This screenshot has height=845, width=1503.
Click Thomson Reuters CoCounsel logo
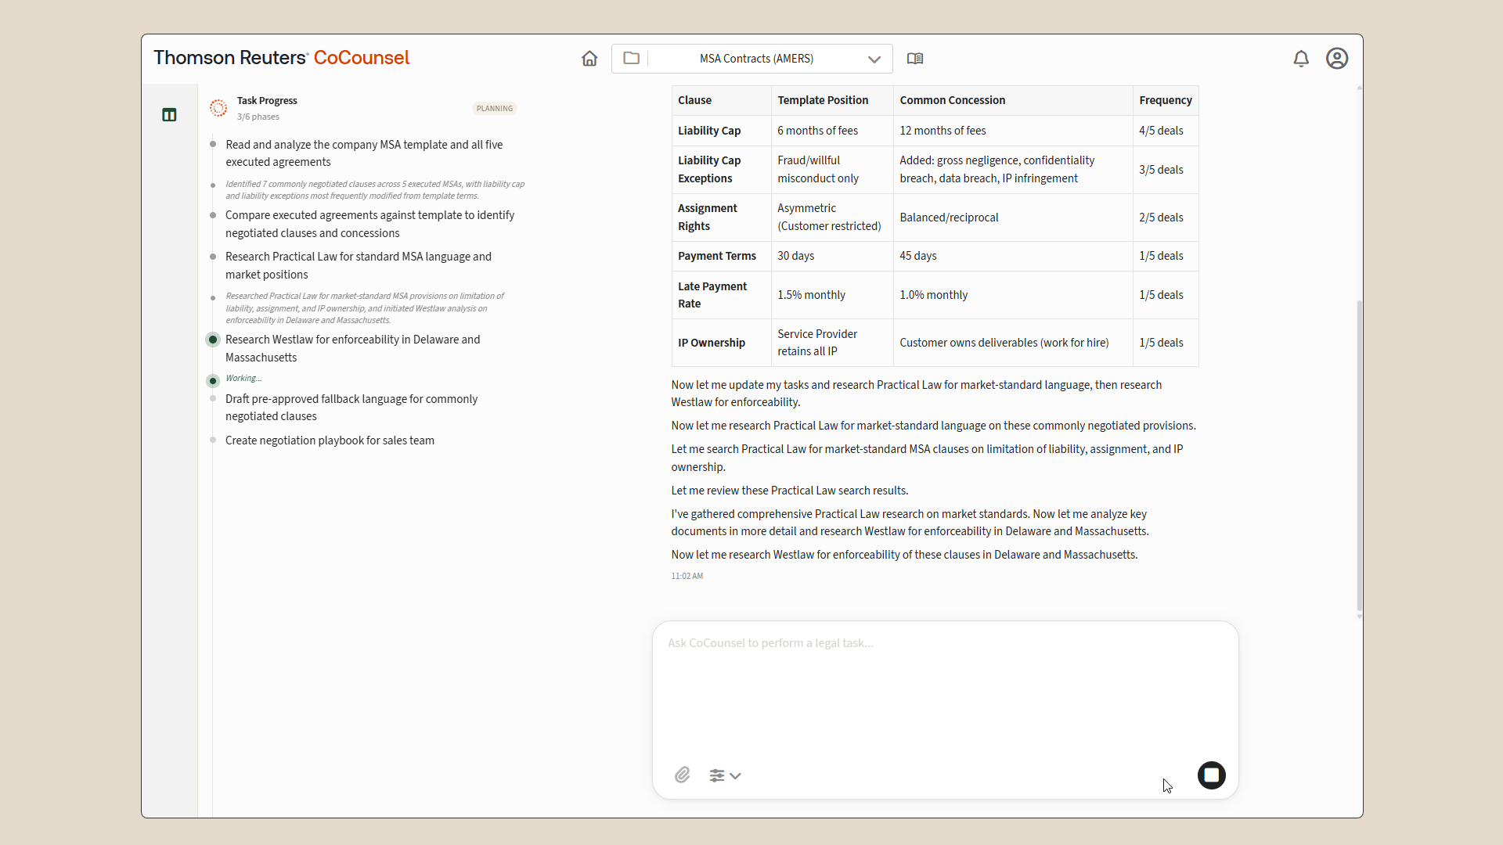tap(281, 58)
